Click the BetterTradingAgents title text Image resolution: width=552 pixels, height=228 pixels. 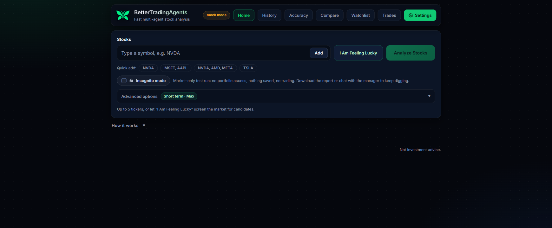(161, 12)
